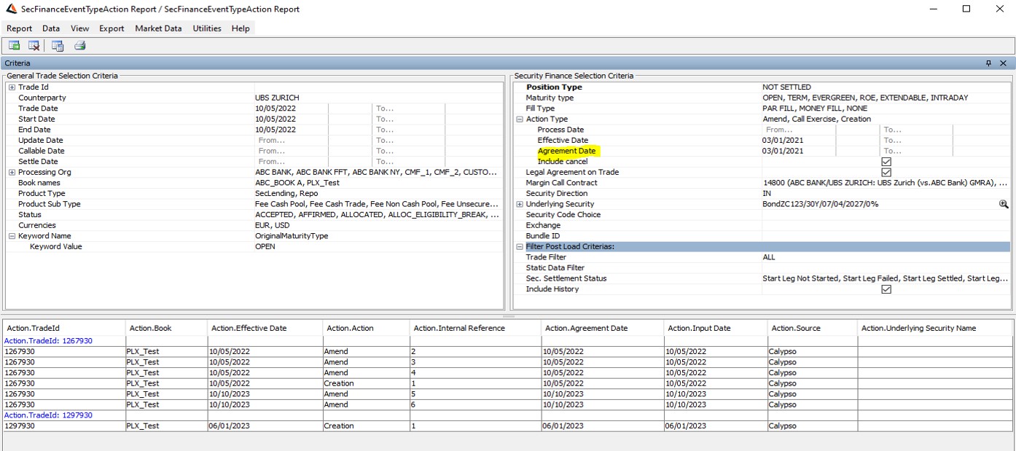Select the group row Action.TradeId: 1297930
Screen dimensions: 1016x451
pyautogui.click(x=48, y=415)
